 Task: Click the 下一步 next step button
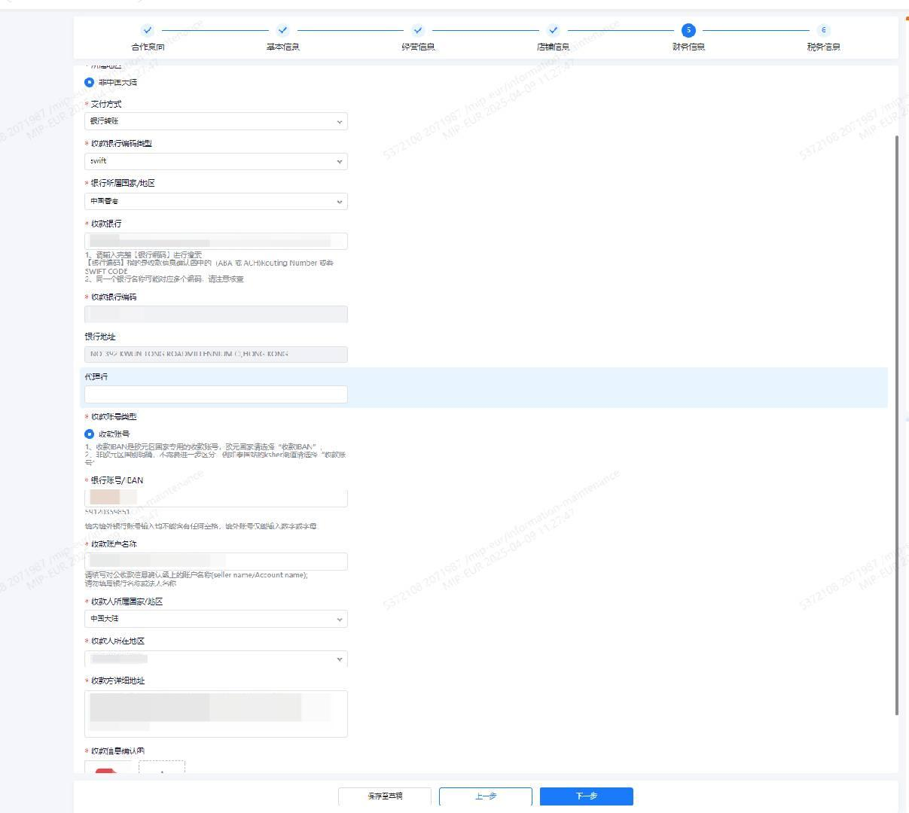(587, 796)
